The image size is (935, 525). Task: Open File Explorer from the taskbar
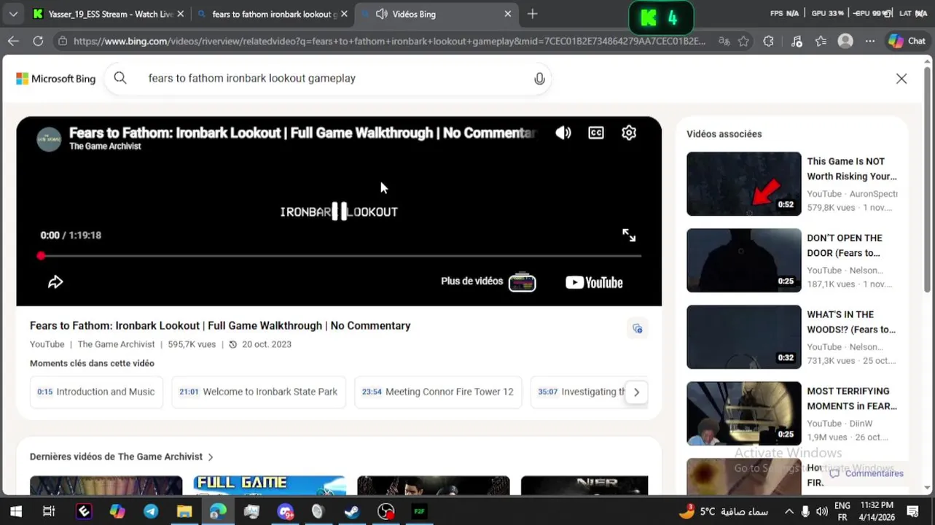coord(184,512)
